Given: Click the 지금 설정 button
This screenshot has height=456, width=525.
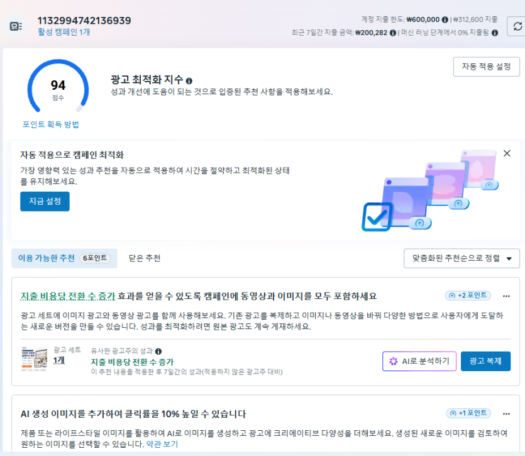Looking at the screenshot, I should tap(45, 202).
